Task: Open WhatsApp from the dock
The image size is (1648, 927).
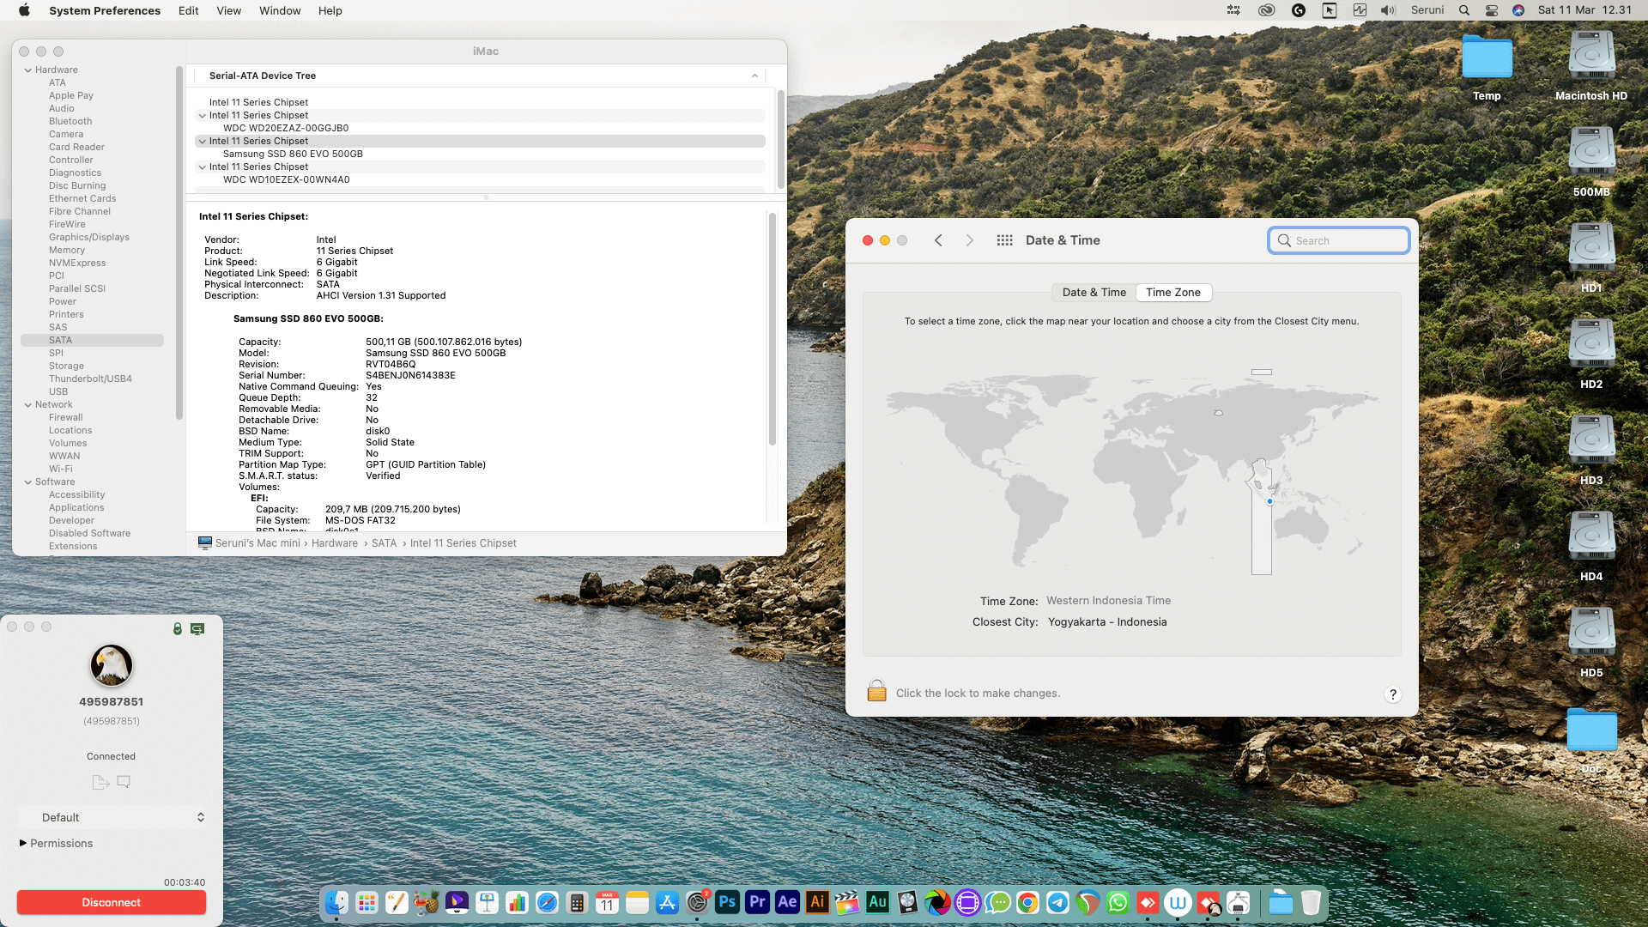Action: 1118,902
